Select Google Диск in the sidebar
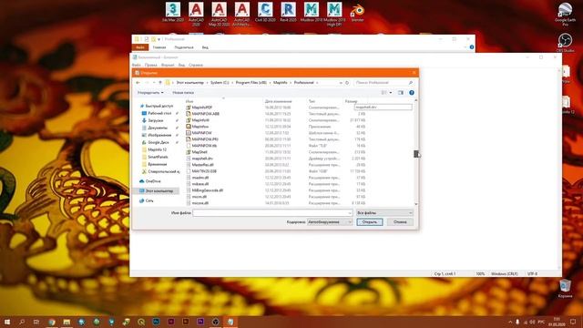 158,142
